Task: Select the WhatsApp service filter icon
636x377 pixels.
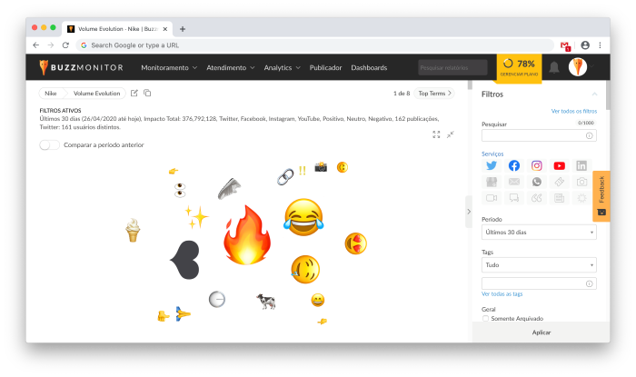Action: (x=537, y=182)
